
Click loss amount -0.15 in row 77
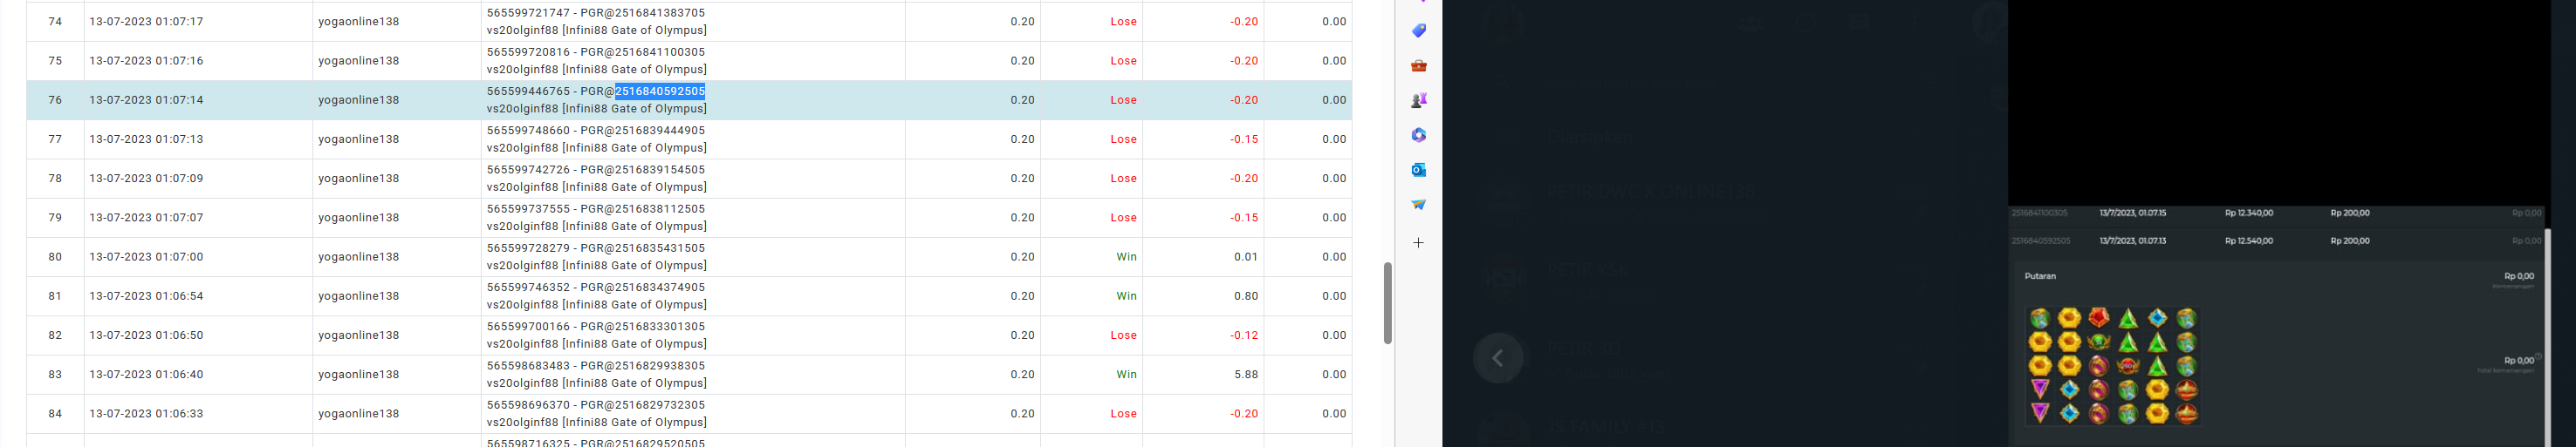point(1244,139)
